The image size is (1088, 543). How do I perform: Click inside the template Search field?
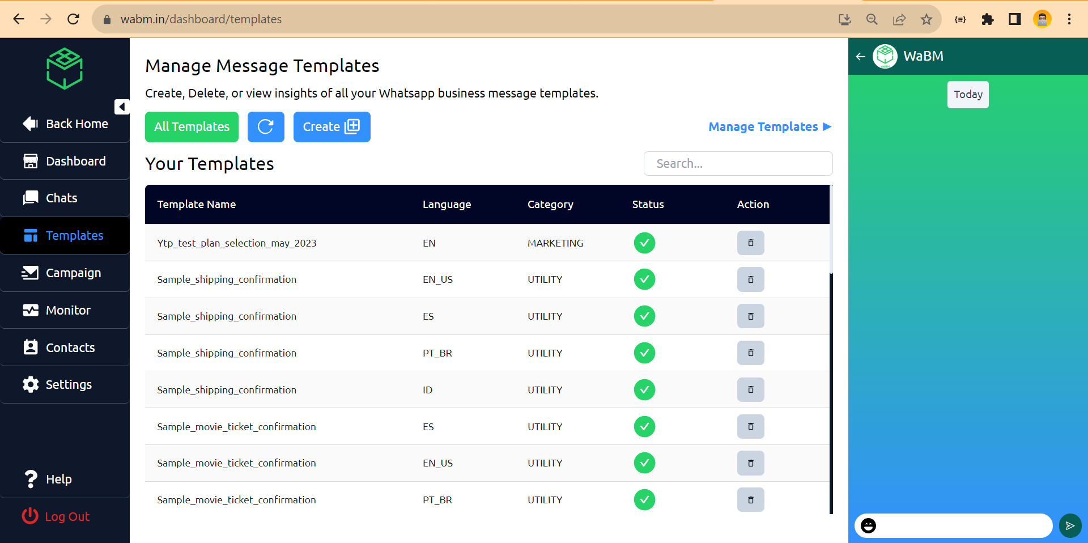(738, 163)
